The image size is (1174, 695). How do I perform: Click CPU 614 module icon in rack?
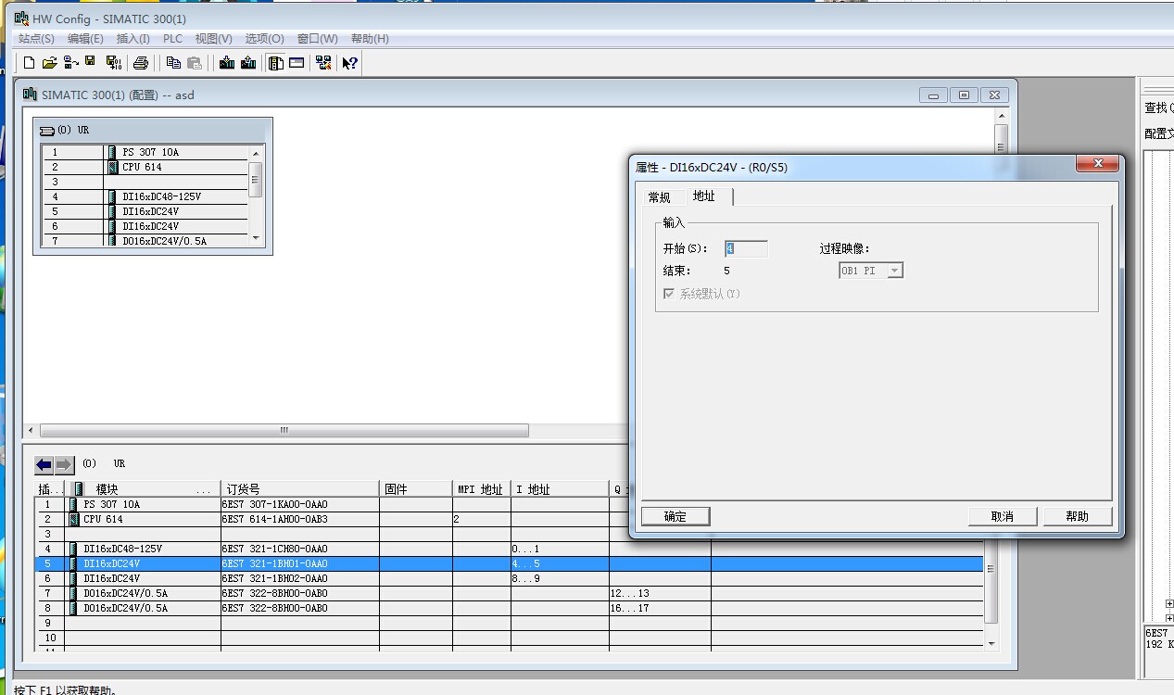(x=112, y=167)
